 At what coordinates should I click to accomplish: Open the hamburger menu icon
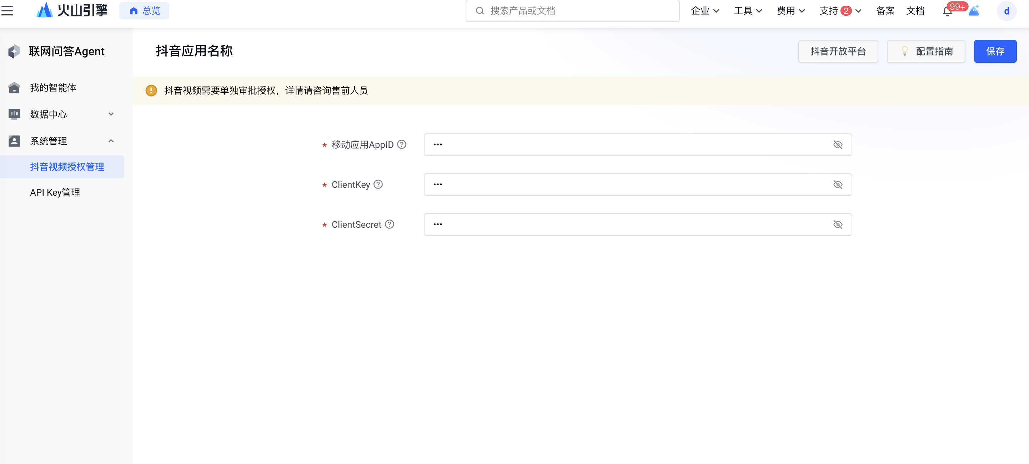tap(7, 10)
